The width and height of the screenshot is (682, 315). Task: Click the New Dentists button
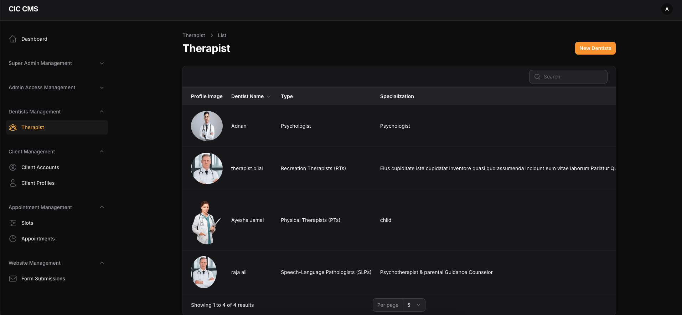tap(595, 48)
